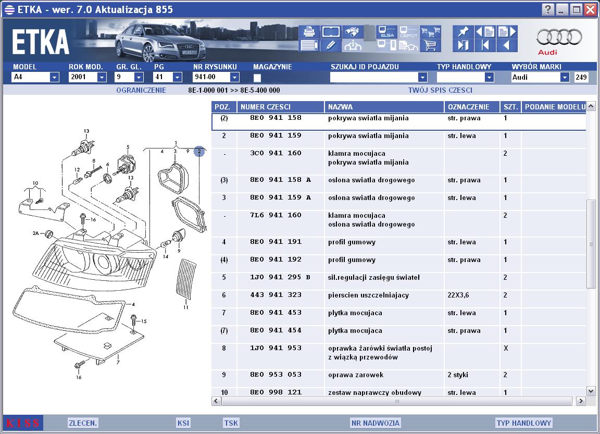Click the computer-to-server icon

click(386, 45)
